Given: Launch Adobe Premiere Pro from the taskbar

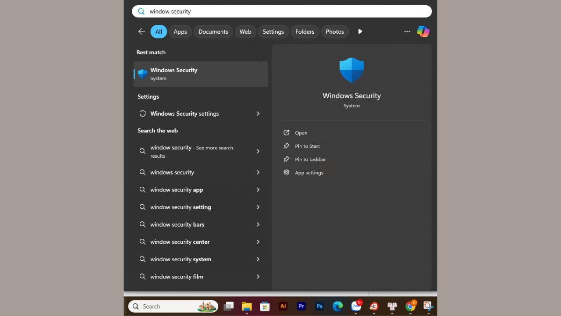Looking at the screenshot, I should tap(301, 306).
